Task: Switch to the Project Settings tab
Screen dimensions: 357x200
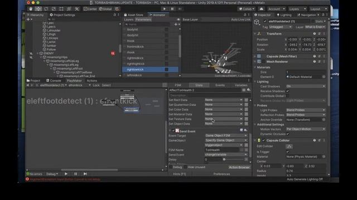Action: 62,15
